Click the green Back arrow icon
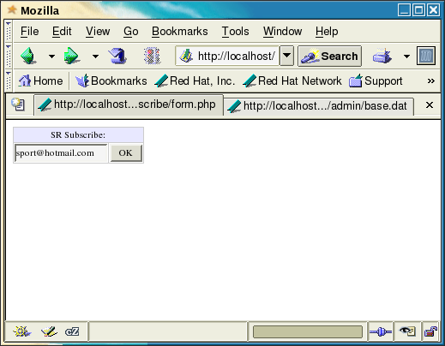Image resolution: width=445 pixels, height=346 pixels. (x=28, y=56)
